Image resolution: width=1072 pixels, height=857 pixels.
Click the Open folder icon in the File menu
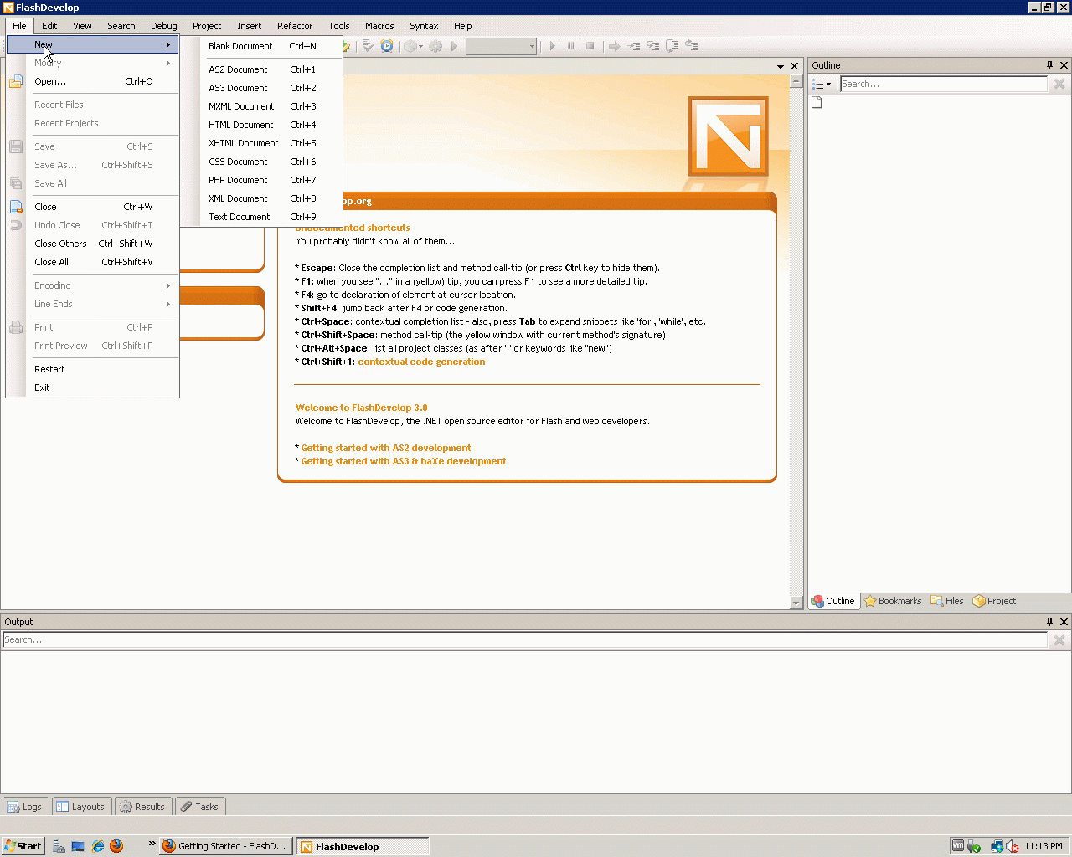click(x=16, y=81)
